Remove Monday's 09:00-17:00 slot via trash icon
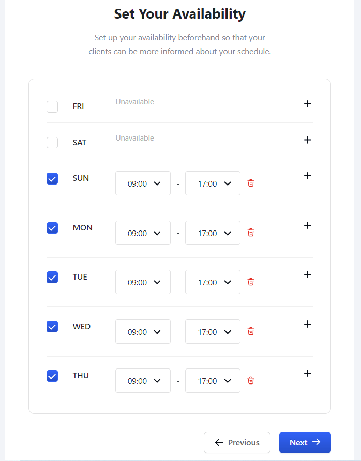 [251, 233]
